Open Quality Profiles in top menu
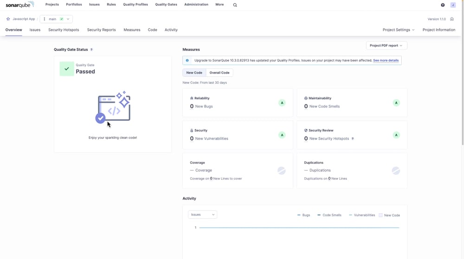 (x=135, y=5)
